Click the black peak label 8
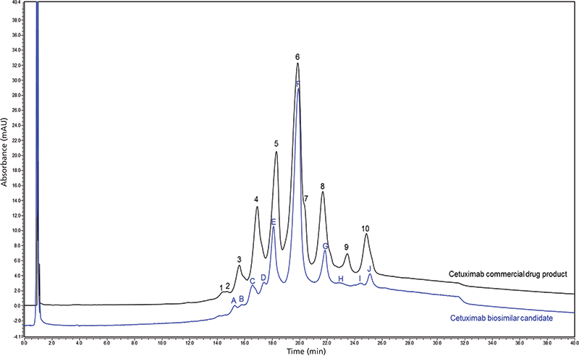Image resolution: width=579 pixels, height=356 pixels. click(x=322, y=186)
